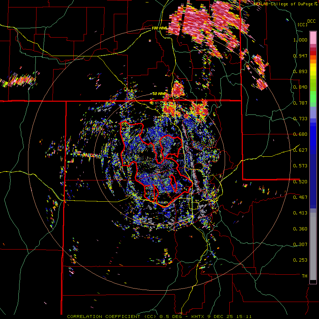319x319 pixels.
Task: Click the "9 DEC 25" date text
Action: (220, 317)
